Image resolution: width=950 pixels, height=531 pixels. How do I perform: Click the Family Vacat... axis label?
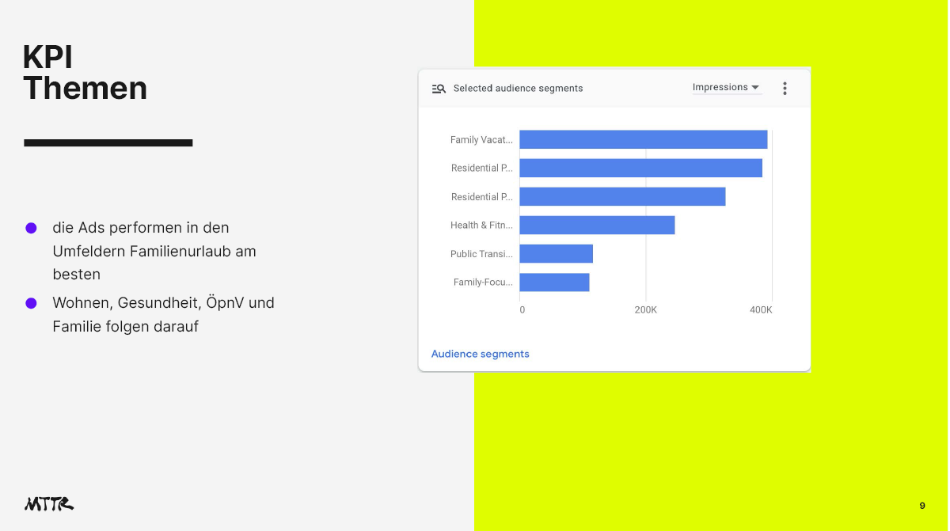click(x=481, y=140)
